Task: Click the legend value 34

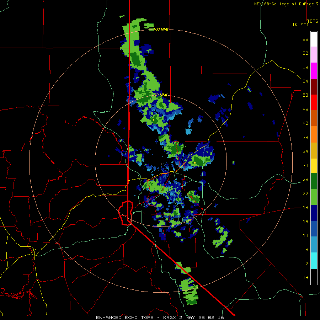Action: coord(305,151)
